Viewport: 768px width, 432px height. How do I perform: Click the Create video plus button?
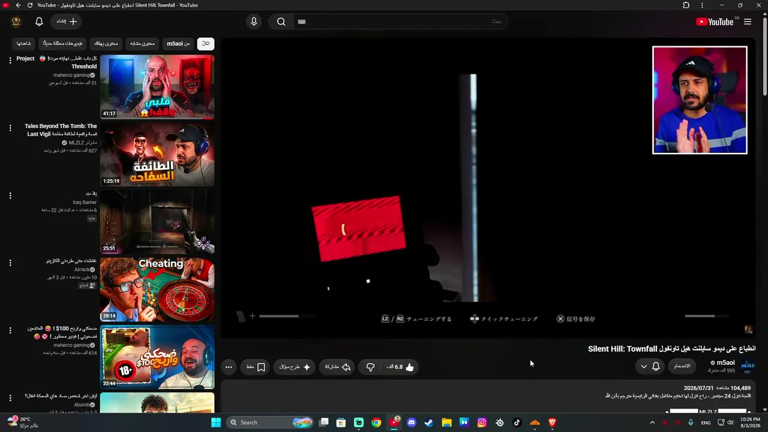tap(67, 22)
